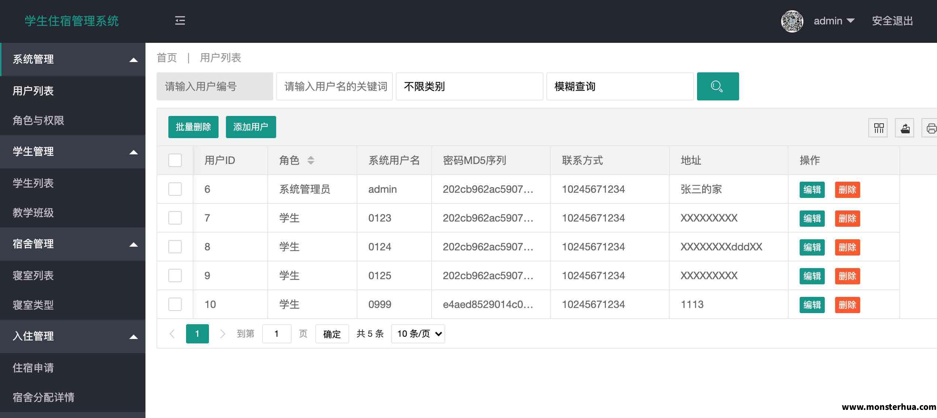This screenshot has height=418, width=937.
Task: Go to next page arrow
Action: [x=222, y=334]
